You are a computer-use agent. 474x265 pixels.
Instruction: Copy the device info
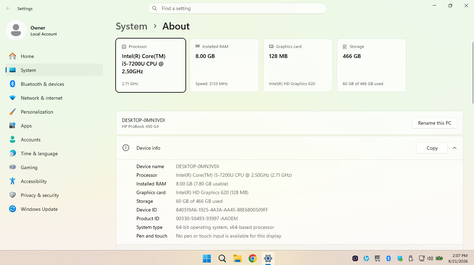pos(432,148)
